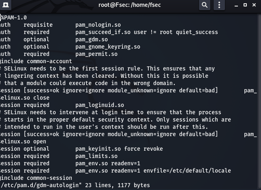Minimize the terminal window
The width and height of the screenshot is (261, 190).
tap(234, 5)
